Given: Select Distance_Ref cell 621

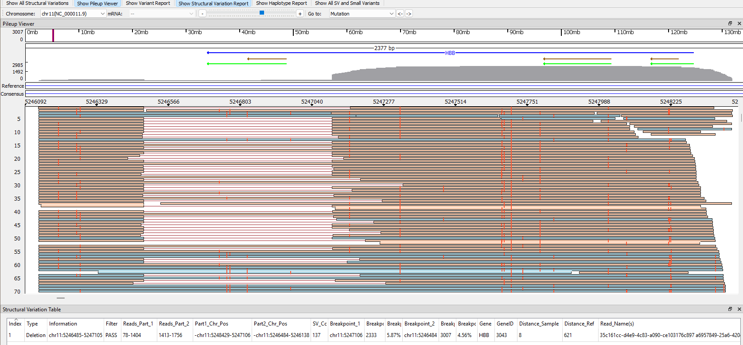Looking at the screenshot, I should pyautogui.click(x=580, y=335).
